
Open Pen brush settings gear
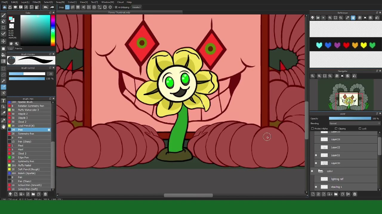[x=49, y=130]
